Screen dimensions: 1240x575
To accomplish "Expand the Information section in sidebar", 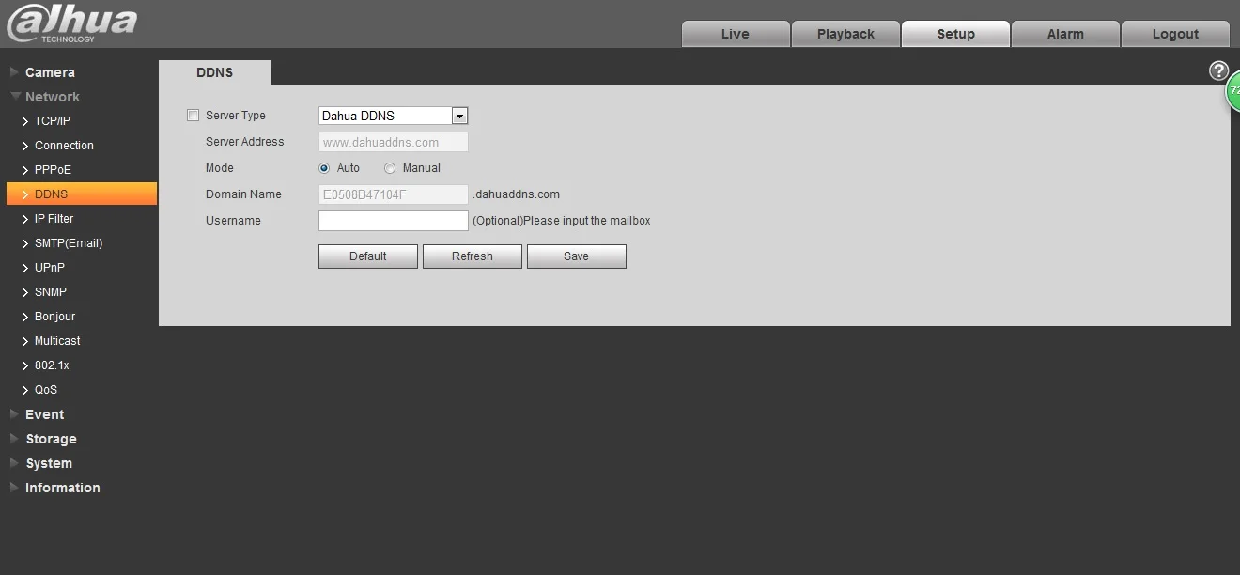I will click(62, 488).
